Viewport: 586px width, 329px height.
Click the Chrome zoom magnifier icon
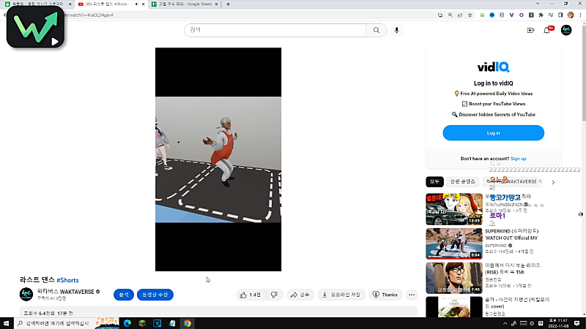click(450, 15)
